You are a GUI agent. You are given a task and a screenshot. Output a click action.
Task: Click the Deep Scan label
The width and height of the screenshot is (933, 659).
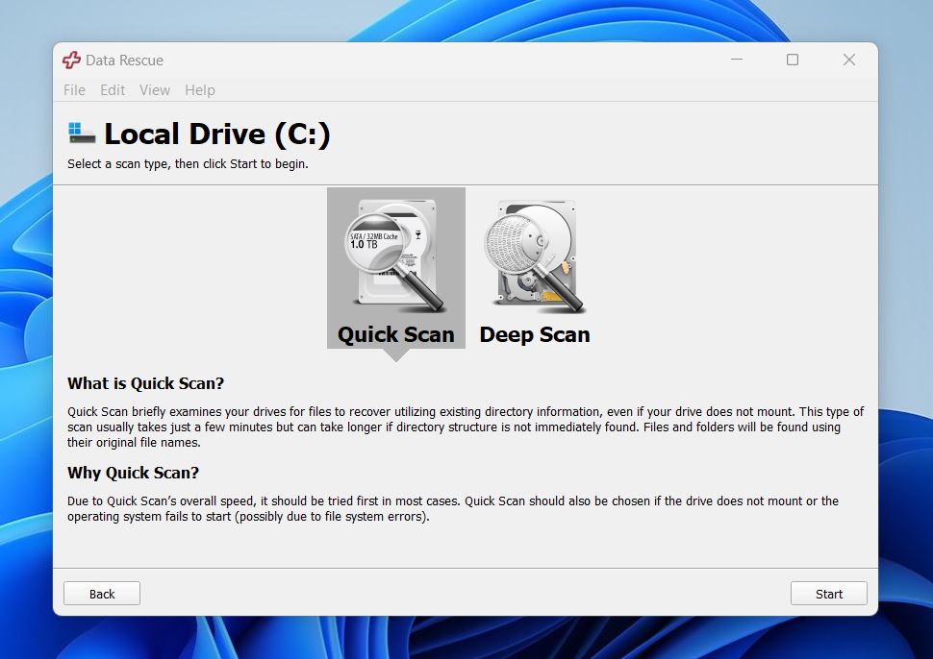535,334
